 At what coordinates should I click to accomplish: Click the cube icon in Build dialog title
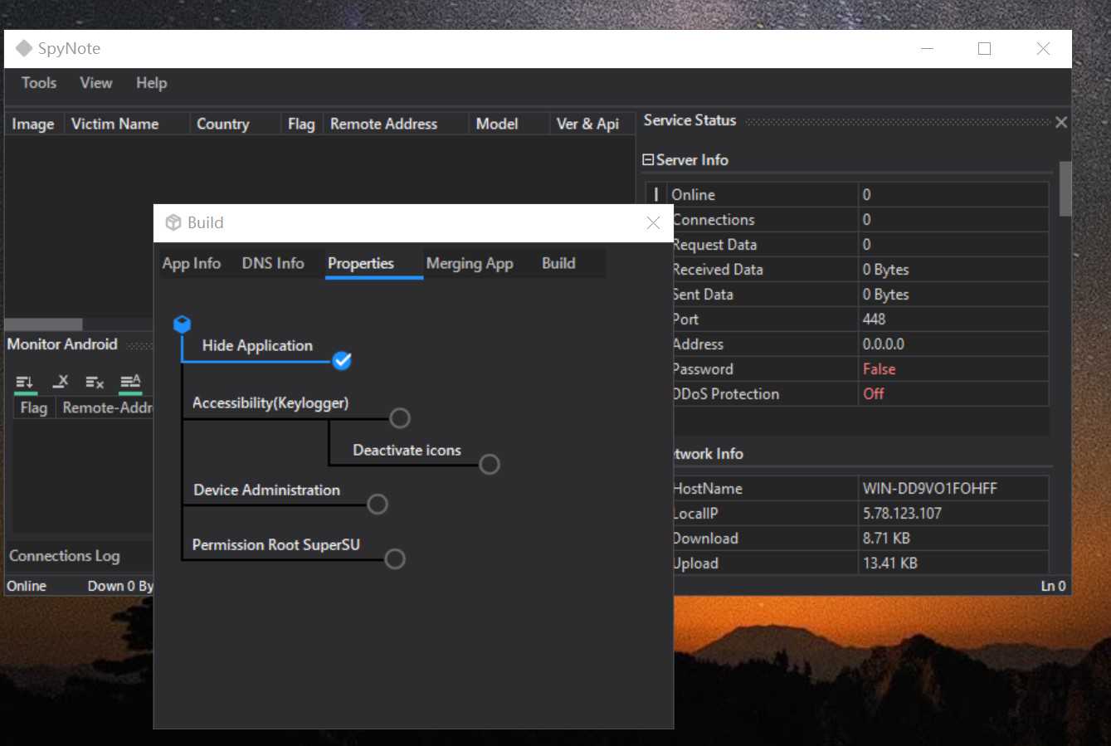coord(173,222)
